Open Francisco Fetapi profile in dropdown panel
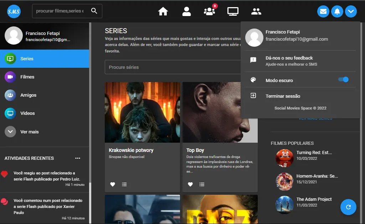This screenshot has width=365, height=224. click(300, 37)
